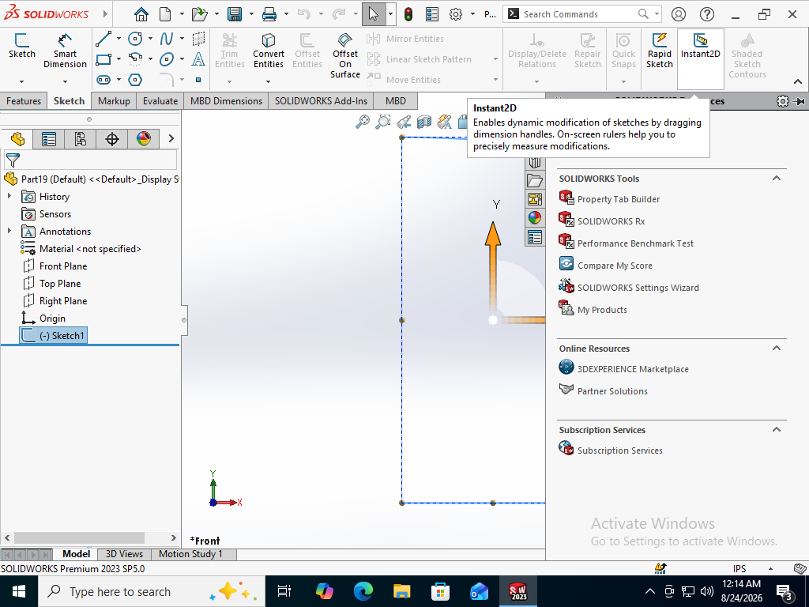Show more manager tabs chevron
Image resolution: width=809 pixels, height=607 pixels.
pyautogui.click(x=171, y=138)
